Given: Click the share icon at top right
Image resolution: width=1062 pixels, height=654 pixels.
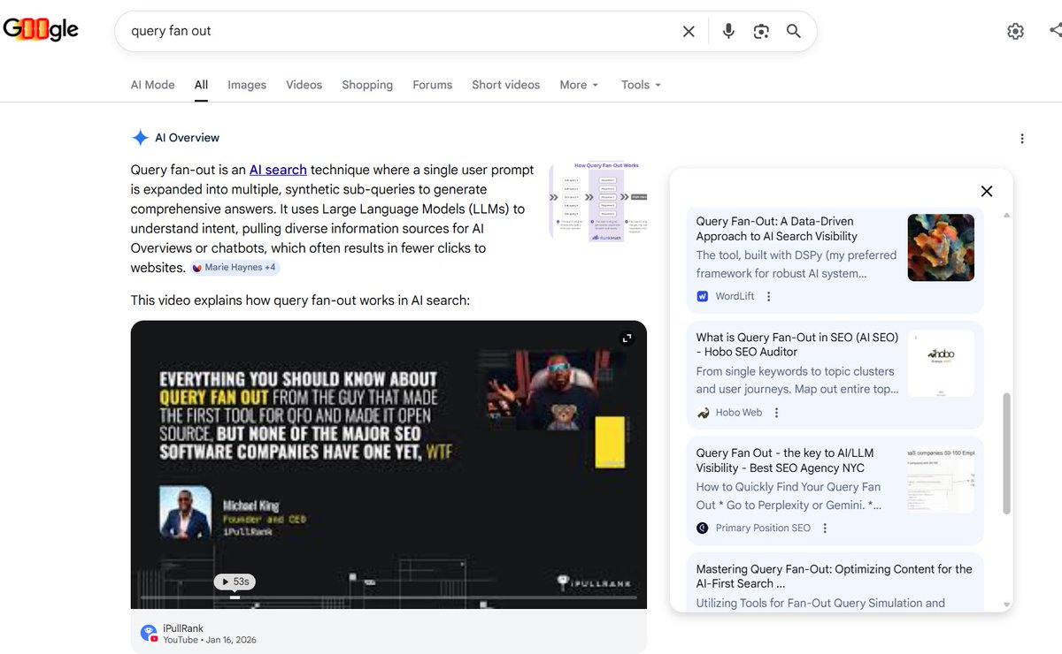Looking at the screenshot, I should point(1057,31).
